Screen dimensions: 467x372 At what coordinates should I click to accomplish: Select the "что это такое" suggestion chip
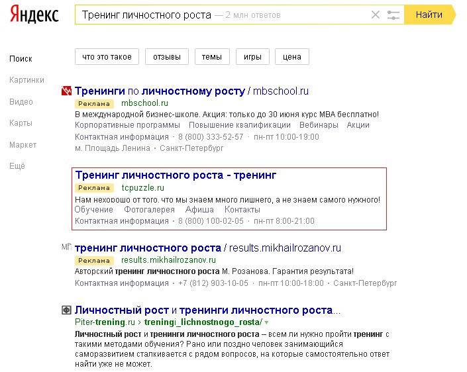107,57
